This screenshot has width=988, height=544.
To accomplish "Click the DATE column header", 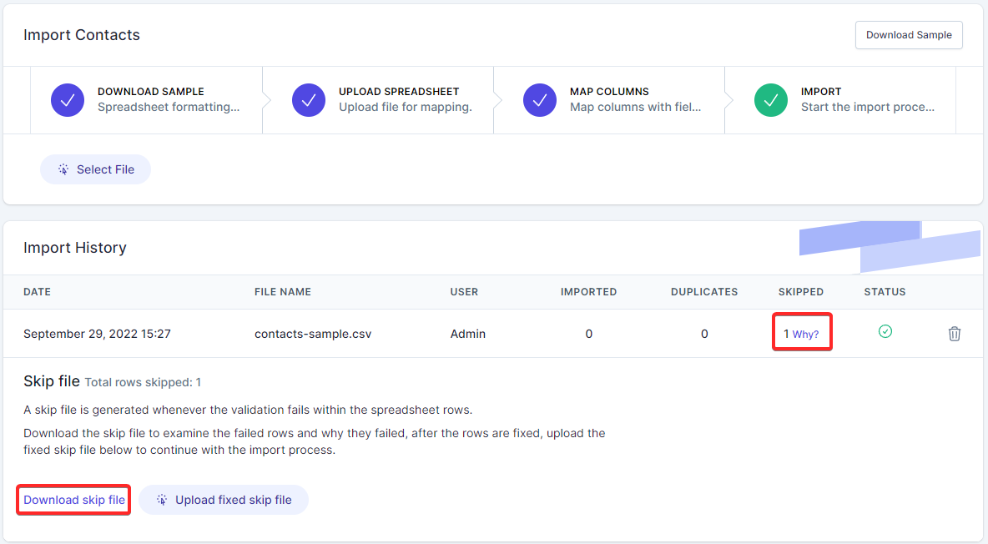I will point(38,292).
